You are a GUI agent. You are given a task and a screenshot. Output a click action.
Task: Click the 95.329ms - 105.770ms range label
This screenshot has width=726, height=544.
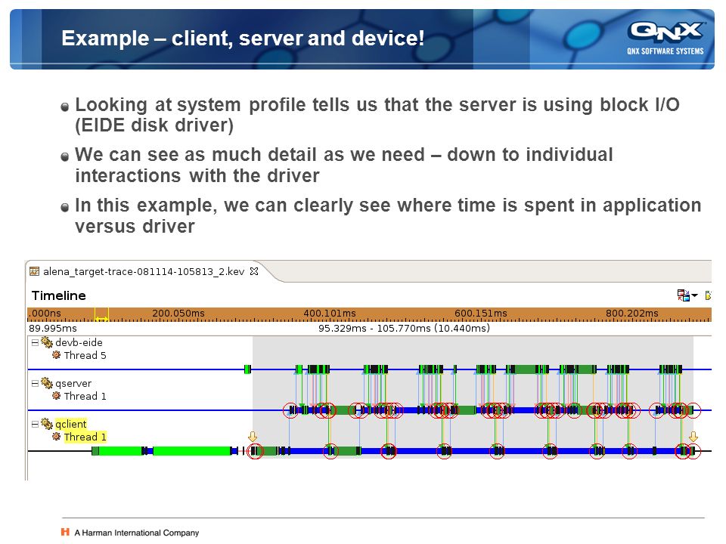pyautogui.click(x=404, y=329)
